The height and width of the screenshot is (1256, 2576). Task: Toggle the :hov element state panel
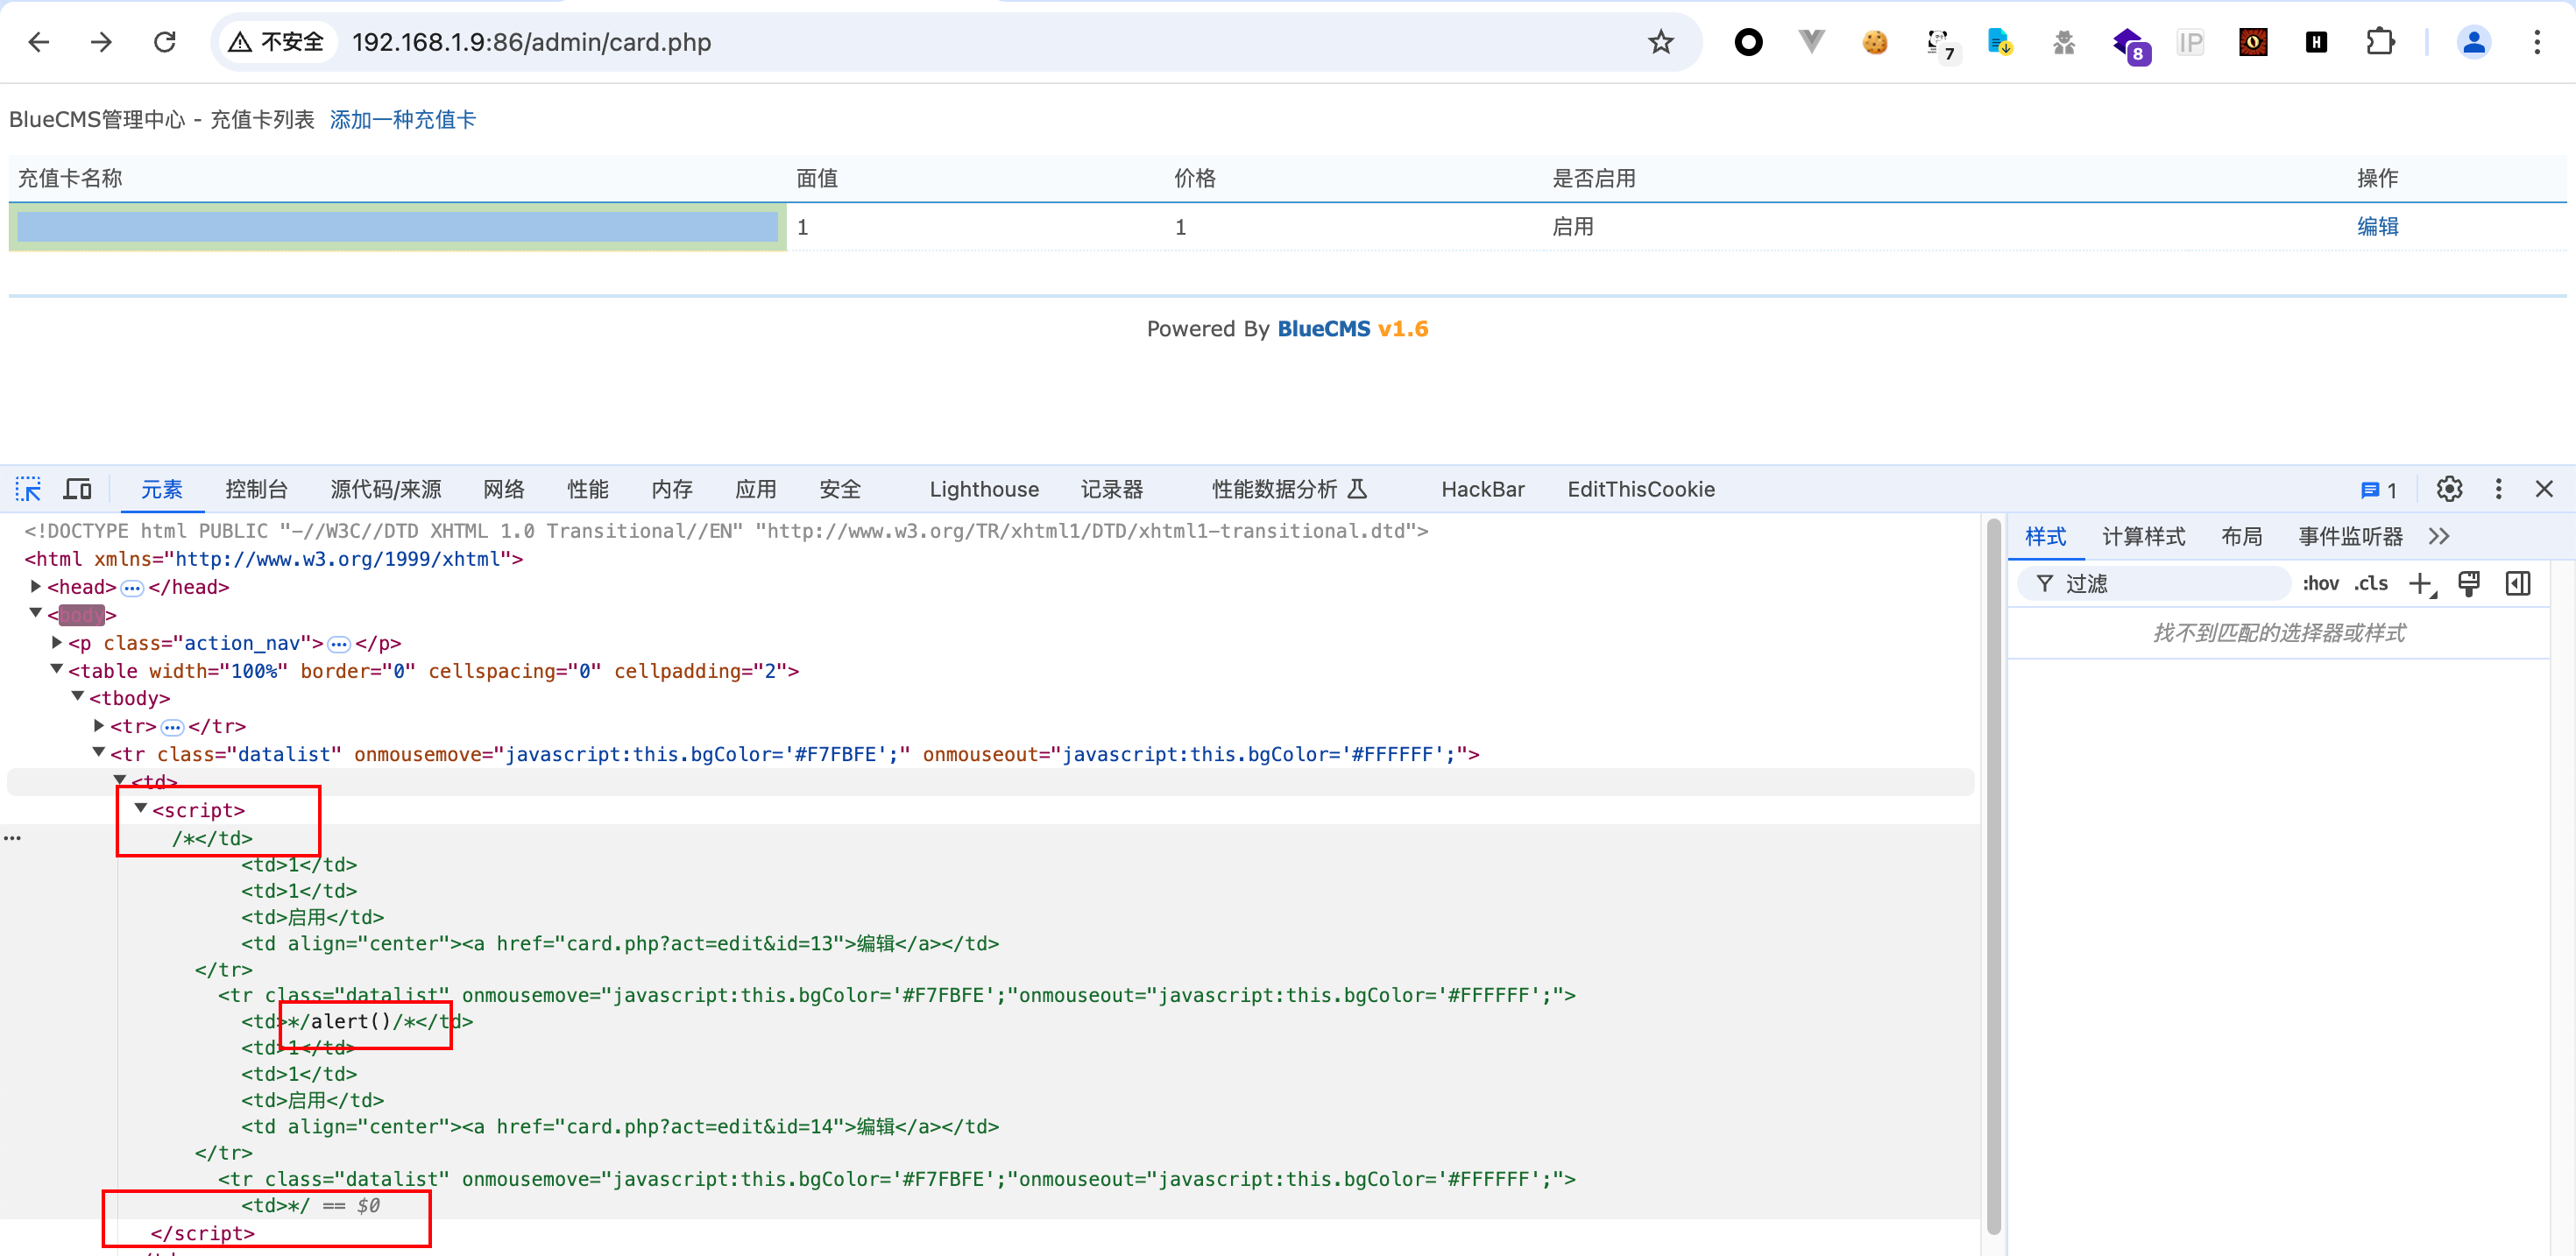pyautogui.click(x=2320, y=584)
